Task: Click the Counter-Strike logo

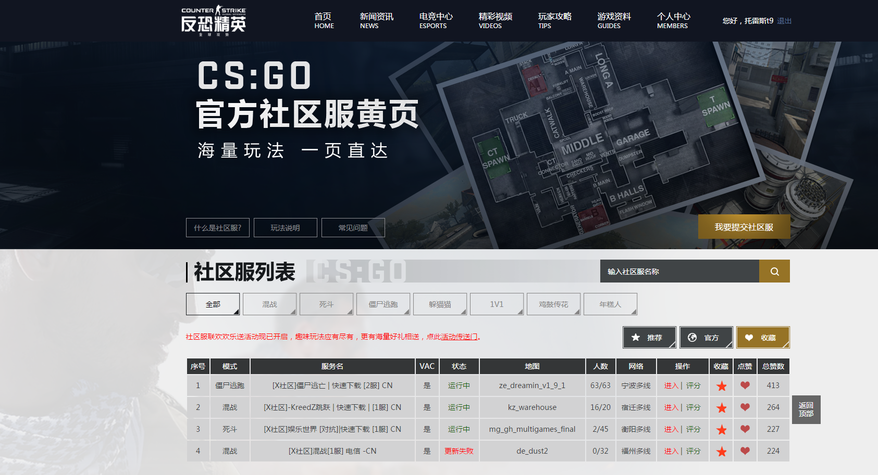Action: tap(214, 19)
